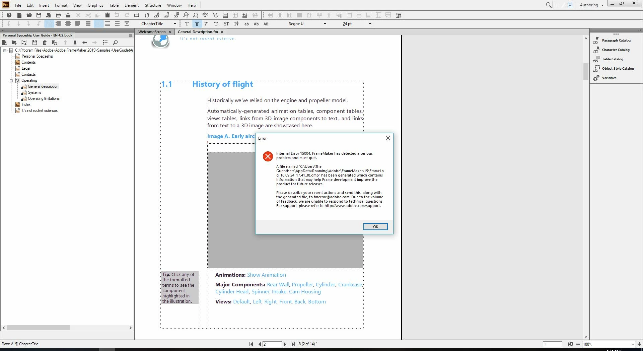Image resolution: width=643 pixels, height=351 pixels.
Task: Add a file to the book icon
Action: click(x=5, y=43)
